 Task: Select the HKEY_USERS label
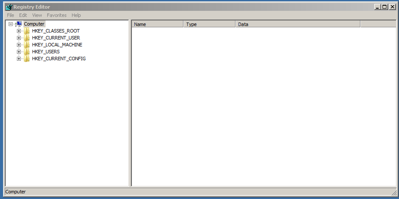(46, 52)
